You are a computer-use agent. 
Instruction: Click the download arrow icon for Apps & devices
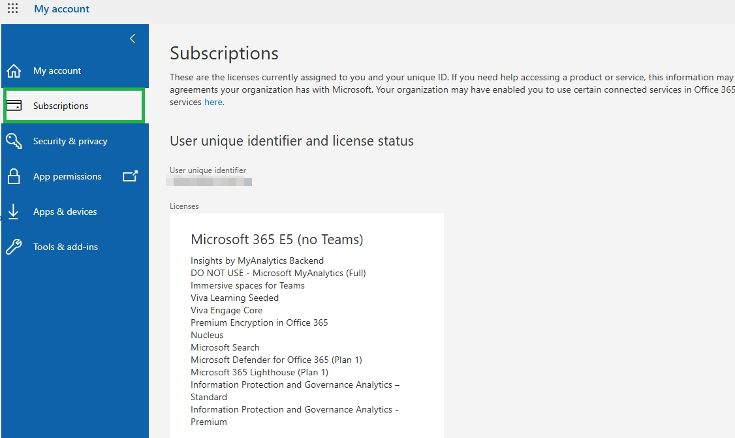[14, 211]
